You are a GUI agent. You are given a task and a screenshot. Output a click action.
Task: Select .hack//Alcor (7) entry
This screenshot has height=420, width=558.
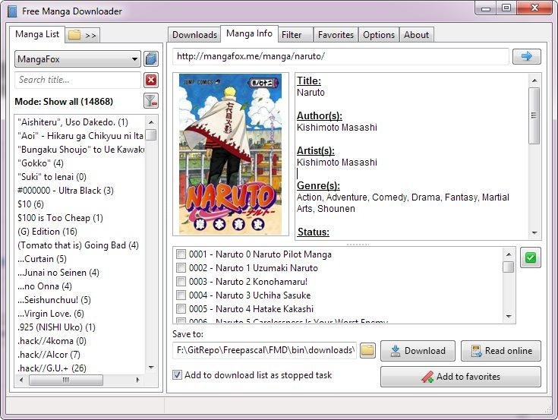pos(49,355)
